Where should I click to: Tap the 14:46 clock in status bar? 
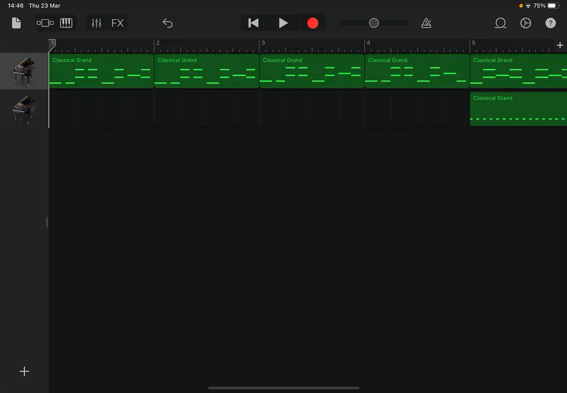16,6
